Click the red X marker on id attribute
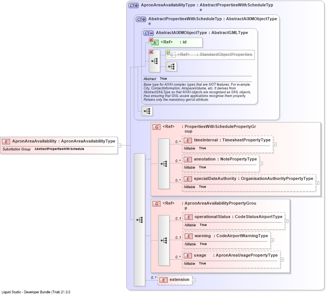This screenshot has height=294, width=326. [x=151, y=40]
